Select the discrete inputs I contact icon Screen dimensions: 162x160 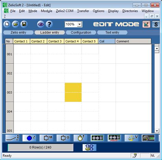(x=12, y=138)
